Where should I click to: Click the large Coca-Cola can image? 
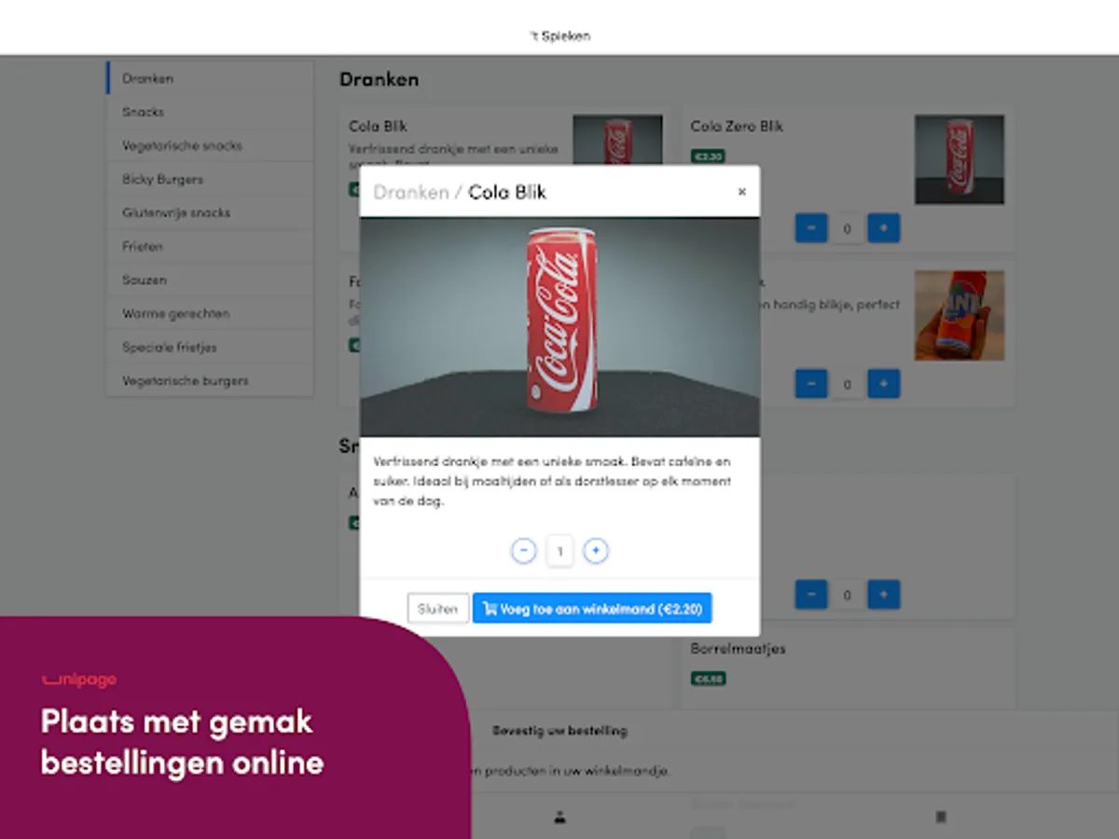click(559, 327)
